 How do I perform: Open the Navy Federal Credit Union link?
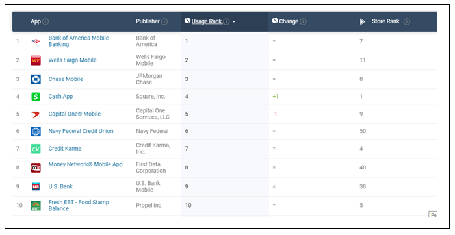[81, 131]
